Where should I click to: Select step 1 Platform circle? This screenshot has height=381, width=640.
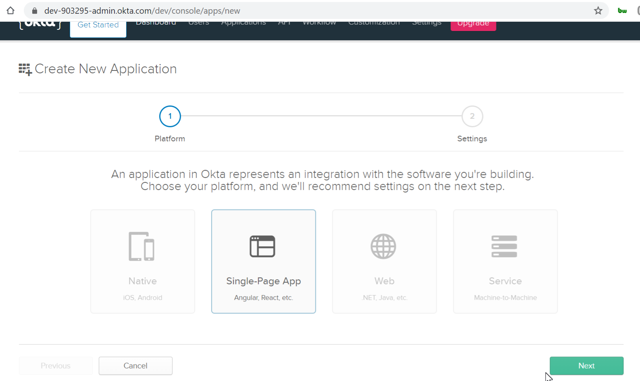(170, 116)
